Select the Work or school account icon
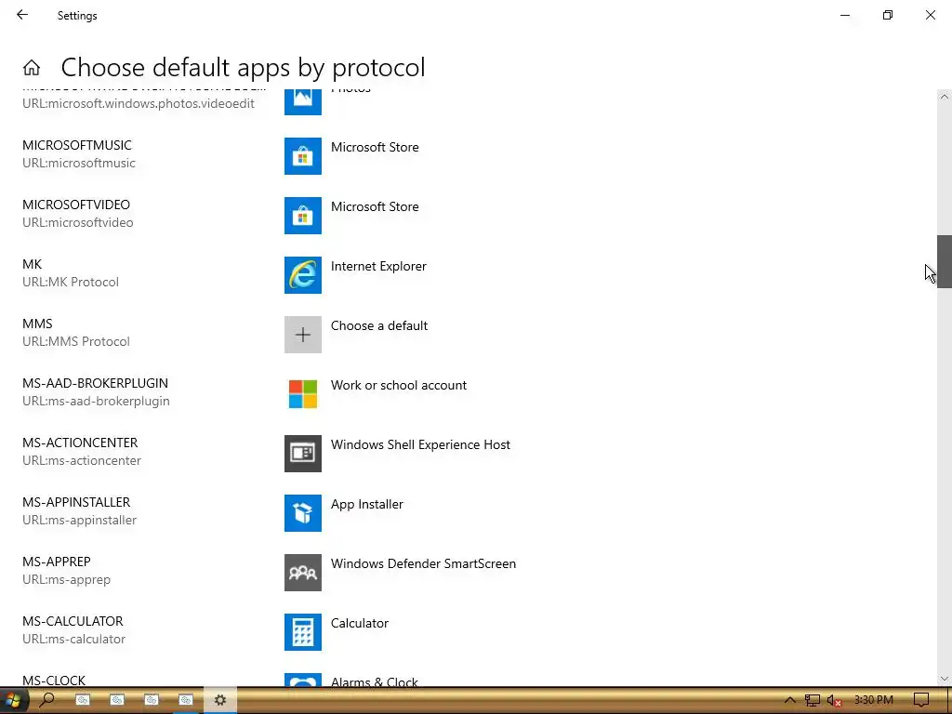Viewport: 952px width, 714px height. (303, 394)
